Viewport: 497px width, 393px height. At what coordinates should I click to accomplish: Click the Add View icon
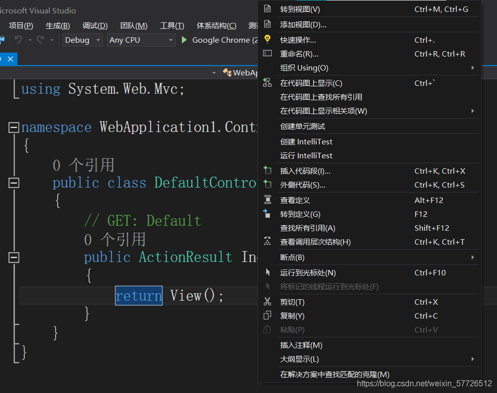coord(267,24)
